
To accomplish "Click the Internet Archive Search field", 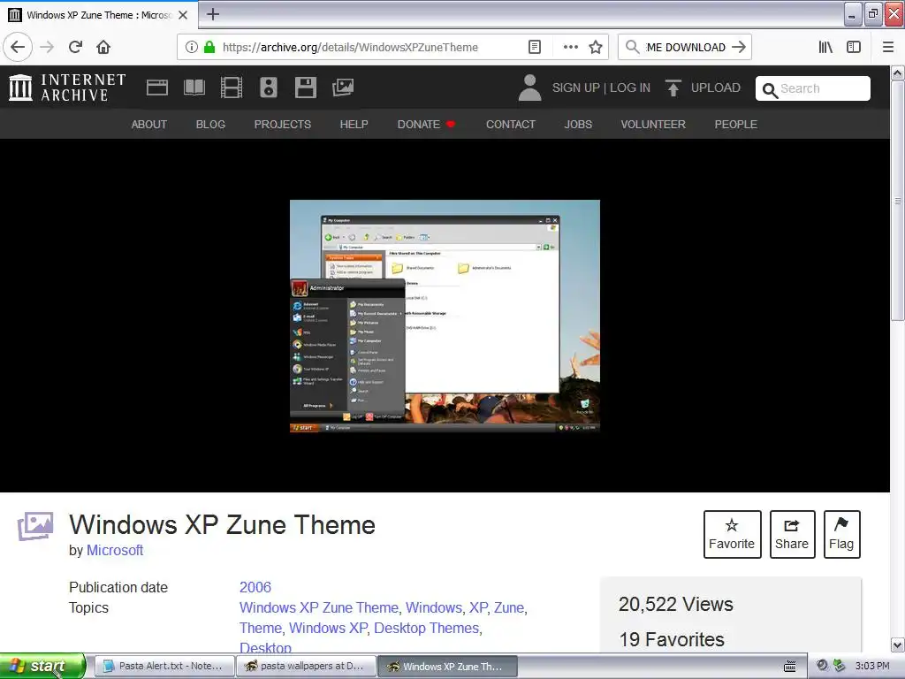I will click(813, 88).
